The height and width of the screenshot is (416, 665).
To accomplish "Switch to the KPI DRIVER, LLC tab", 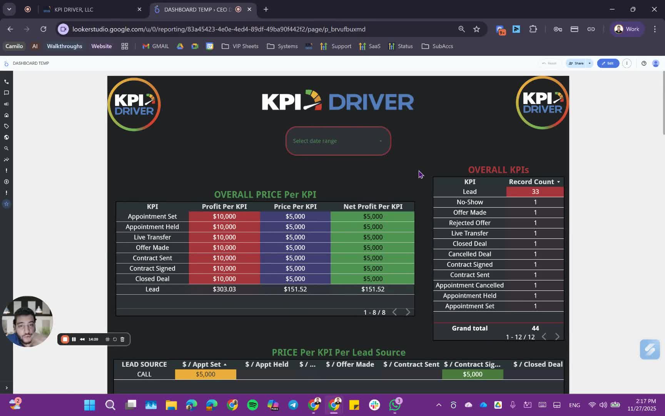I will tap(92, 9).
